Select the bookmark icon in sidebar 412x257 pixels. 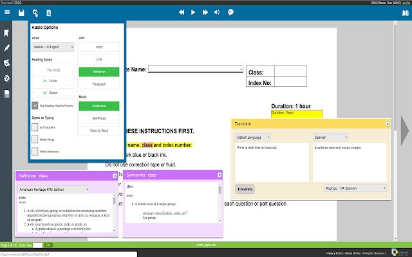[x=6, y=33]
